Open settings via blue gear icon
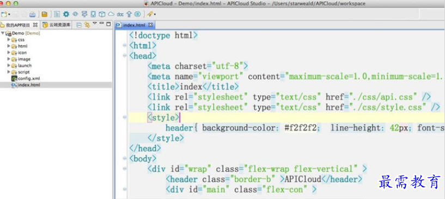The height and width of the screenshot is (199, 445). [66, 14]
